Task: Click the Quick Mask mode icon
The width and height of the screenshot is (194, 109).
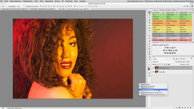Action: click(149, 73)
